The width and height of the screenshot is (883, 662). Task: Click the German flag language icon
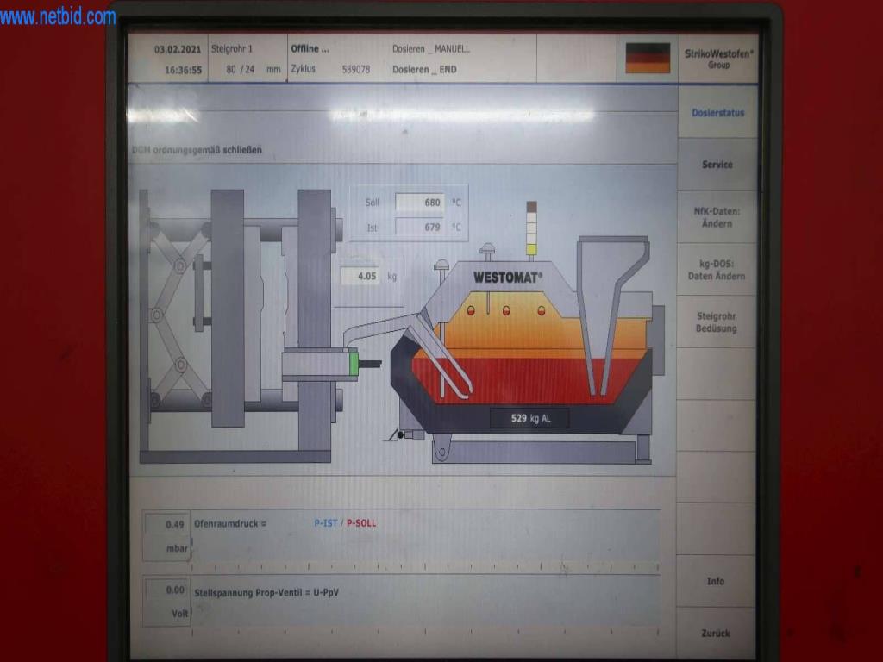(647, 58)
